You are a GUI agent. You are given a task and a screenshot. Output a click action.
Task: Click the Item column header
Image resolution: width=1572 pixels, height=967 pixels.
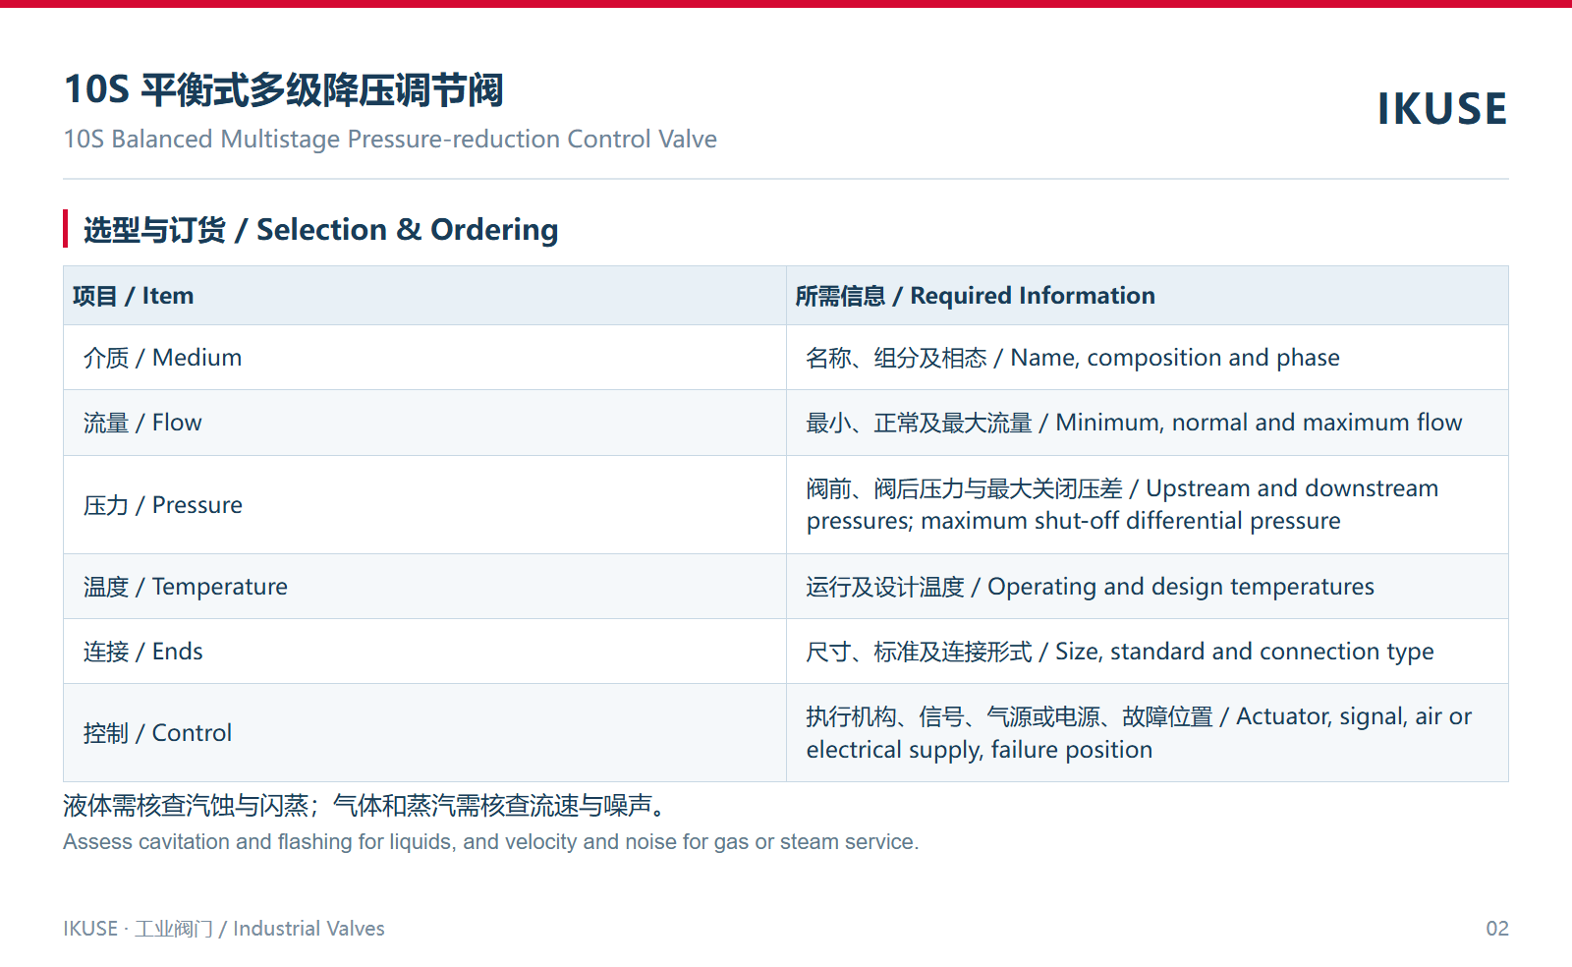(133, 296)
